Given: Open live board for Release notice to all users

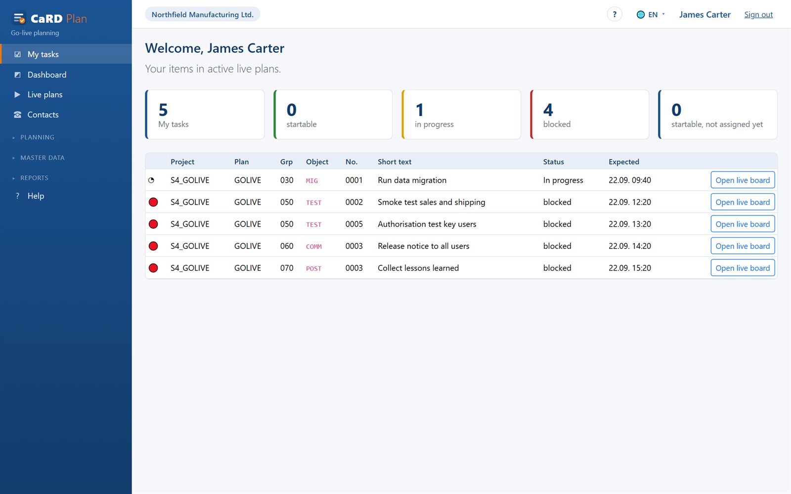Looking at the screenshot, I should pos(743,246).
